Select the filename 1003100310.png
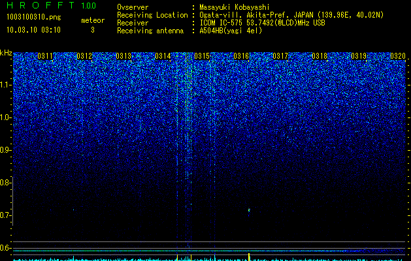 coord(34,17)
